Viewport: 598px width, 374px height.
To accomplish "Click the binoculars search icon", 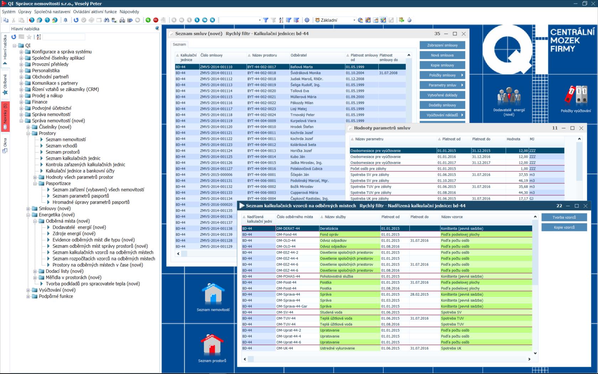I will coord(106,20).
